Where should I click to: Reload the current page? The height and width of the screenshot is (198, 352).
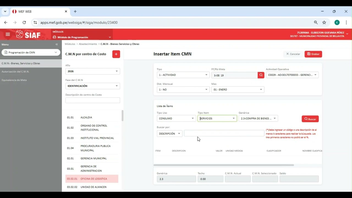point(24,23)
